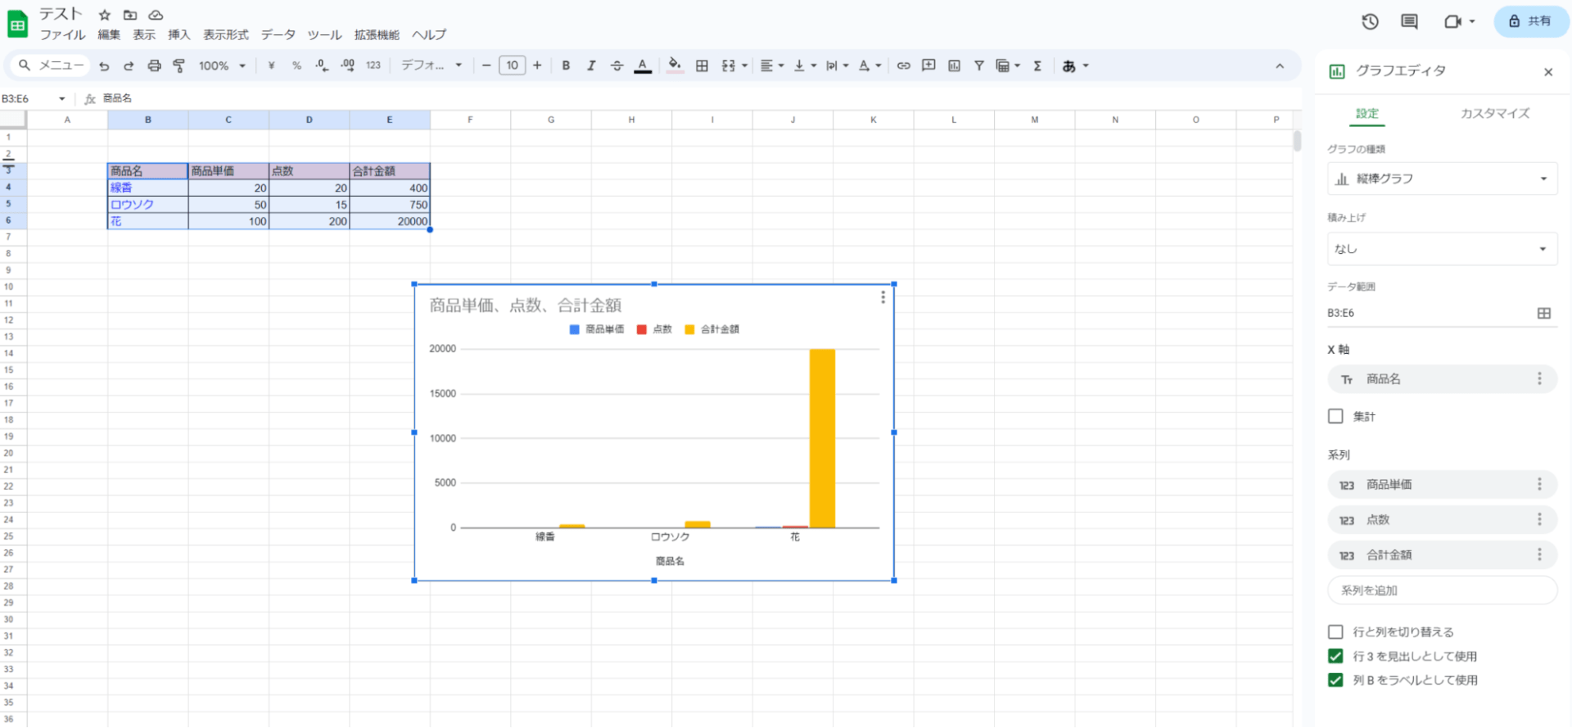Screen dimensions: 1572x728
Task: Open the borders tool
Action: pyautogui.click(x=702, y=66)
